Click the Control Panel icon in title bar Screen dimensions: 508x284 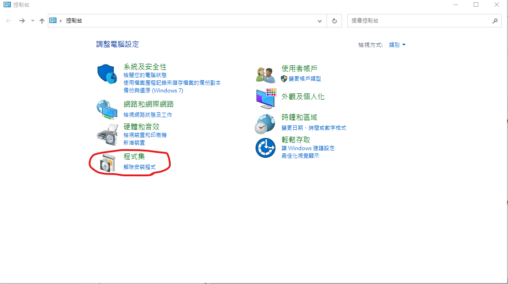7,5
